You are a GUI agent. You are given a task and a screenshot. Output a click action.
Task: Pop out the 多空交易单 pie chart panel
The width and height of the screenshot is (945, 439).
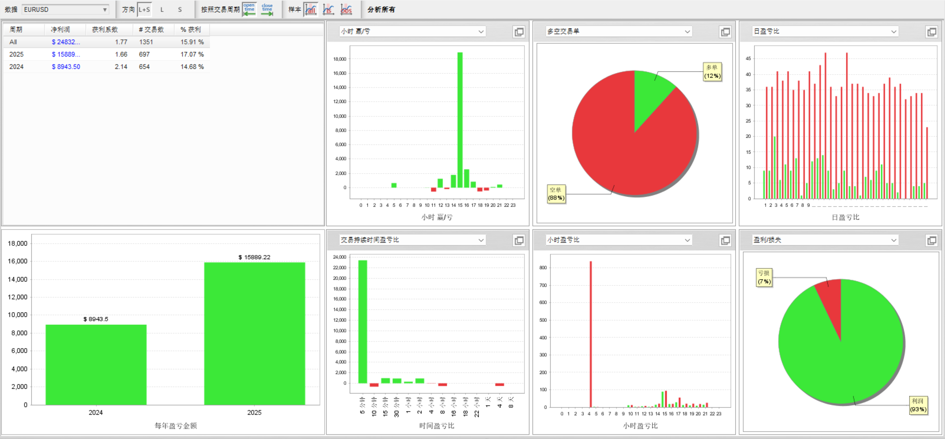coord(725,32)
